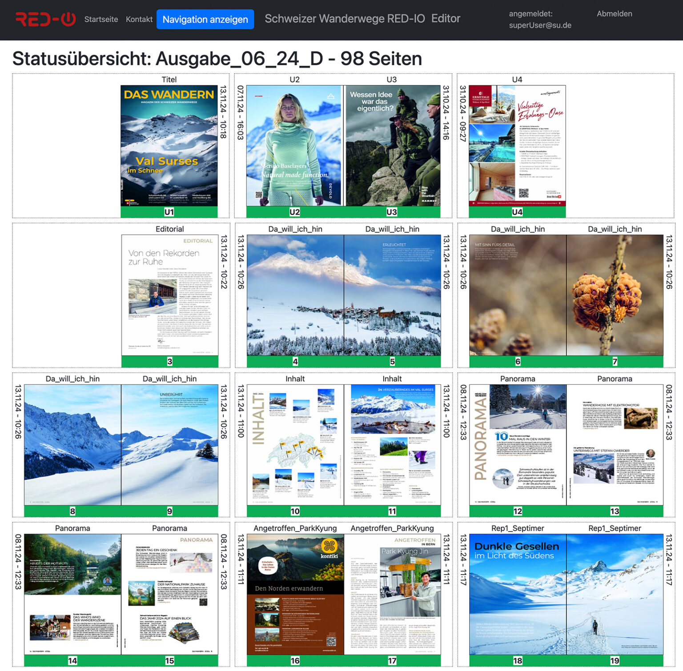This screenshot has height=671, width=683.
Task: Open the page 9 Unberührt thumbnail
Action: tap(170, 445)
